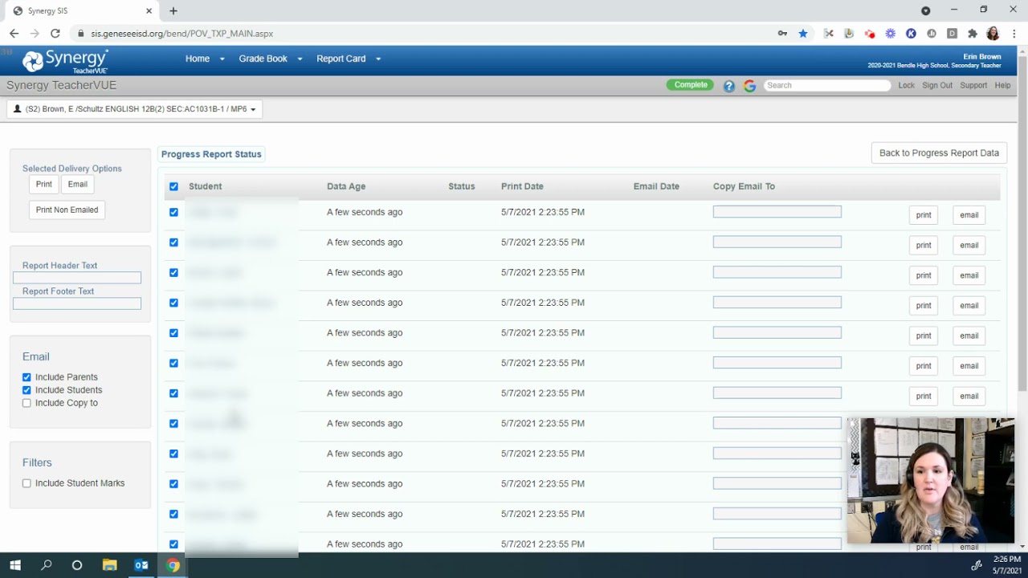Image resolution: width=1028 pixels, height=578 pixels.
Task: Focus the Report Footer Text field
Action: (x=77, y=303)
